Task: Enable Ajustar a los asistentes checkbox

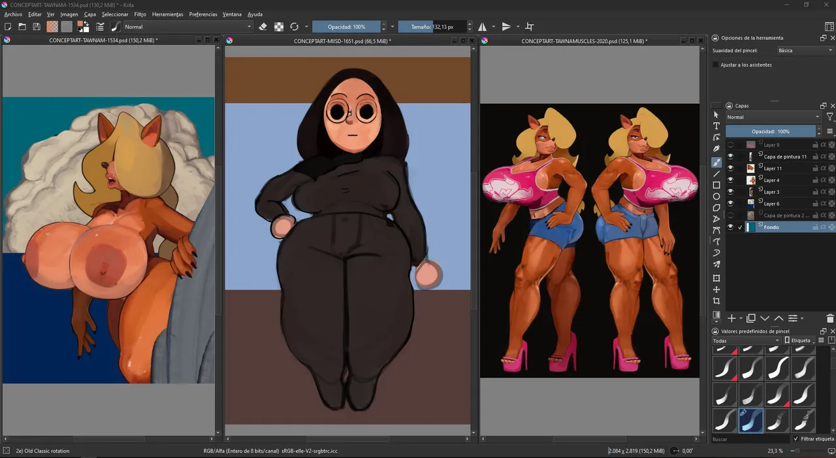Action: pyautogui.click(x=716, y=65)
